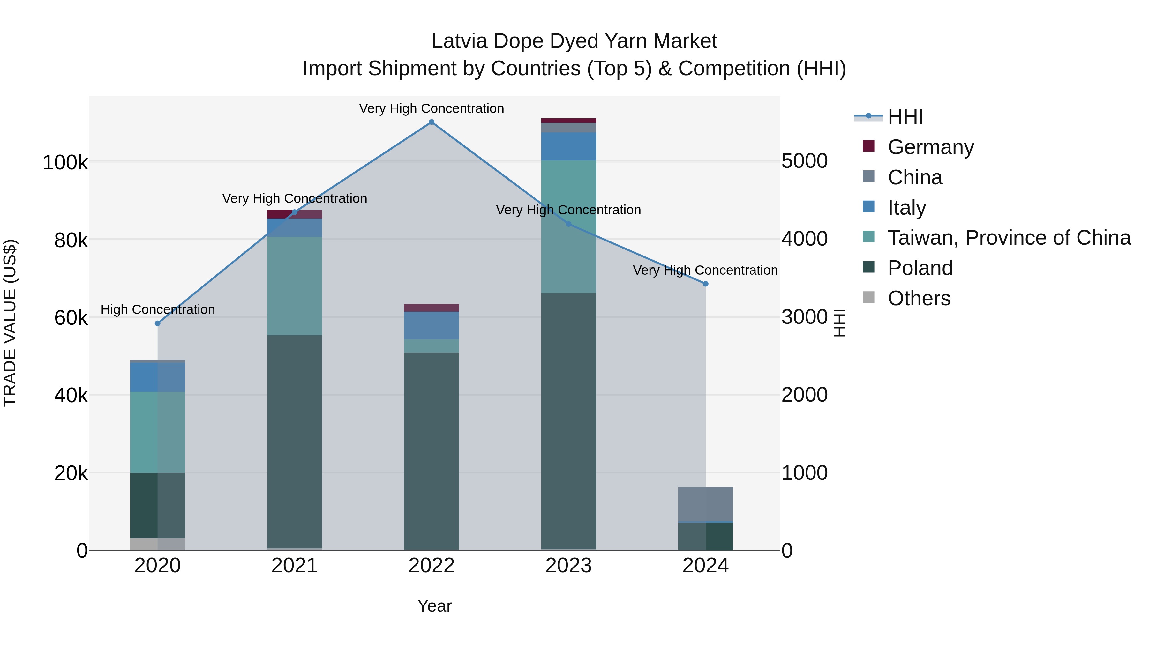
Task: Toggle the Italy legend entry
Action: click(x=894, y=207)
